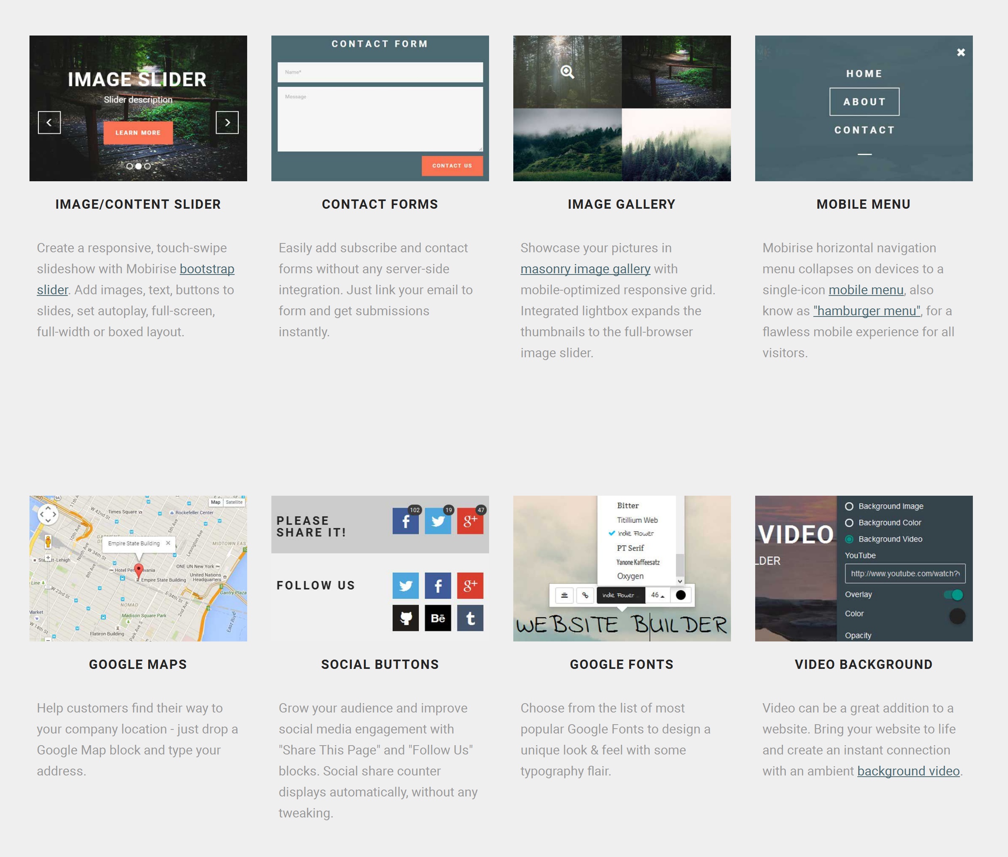Click the Twitter follow icon in Follow Us section
This screenshot has width=1008, height=857.
[405, 585]
